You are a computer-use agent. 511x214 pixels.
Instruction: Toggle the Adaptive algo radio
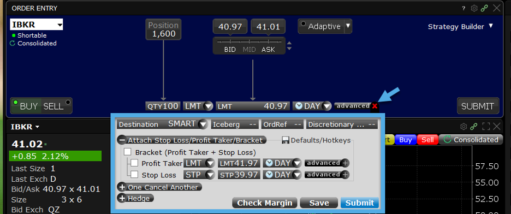pyautogui.click(x=303, y=24)
